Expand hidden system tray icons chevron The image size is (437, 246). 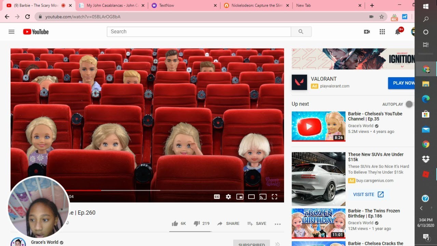(421, 208)
